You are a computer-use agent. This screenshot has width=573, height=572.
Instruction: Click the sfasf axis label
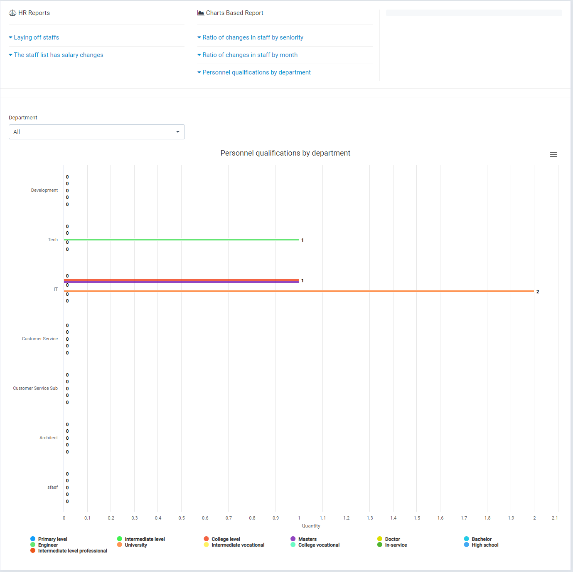click(x=52, y=487)
